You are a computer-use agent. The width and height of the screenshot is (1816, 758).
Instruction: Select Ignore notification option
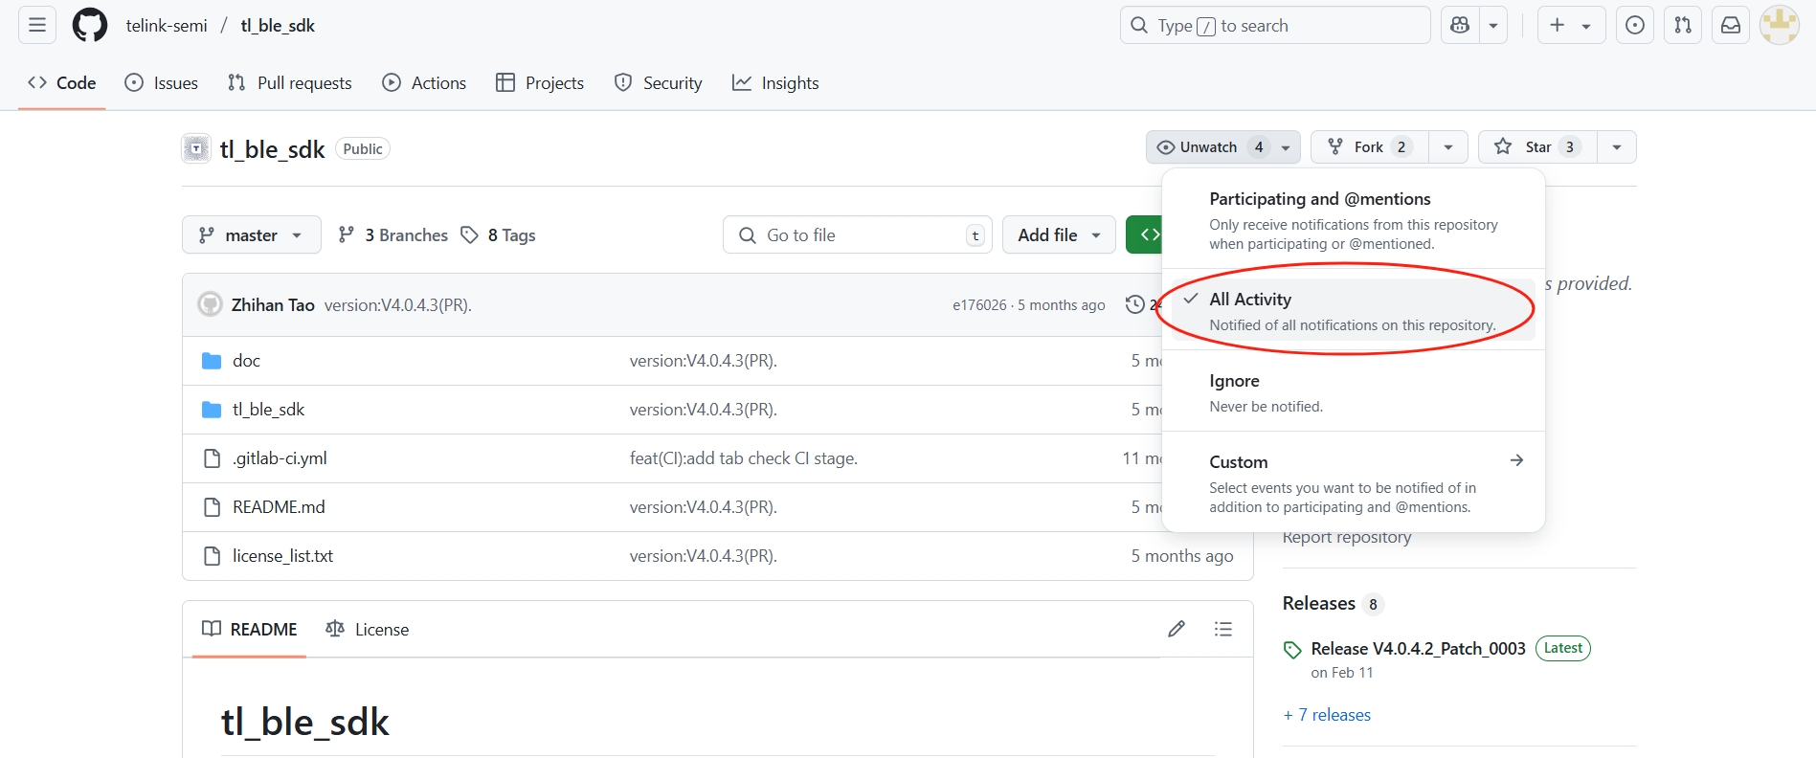coord(1354,391)
